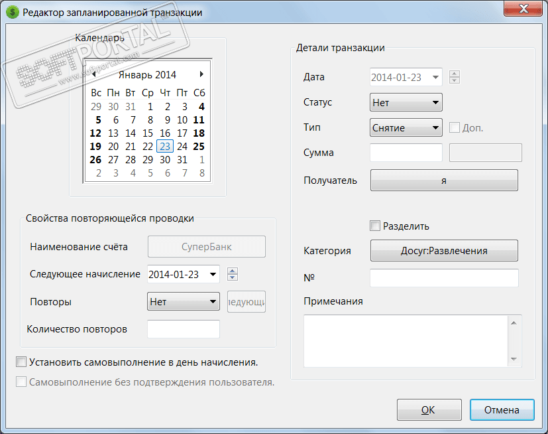Expand the Тип dropdown showing Снятие
The height and width of the screenshot is (434, 548).
[406, 128]
